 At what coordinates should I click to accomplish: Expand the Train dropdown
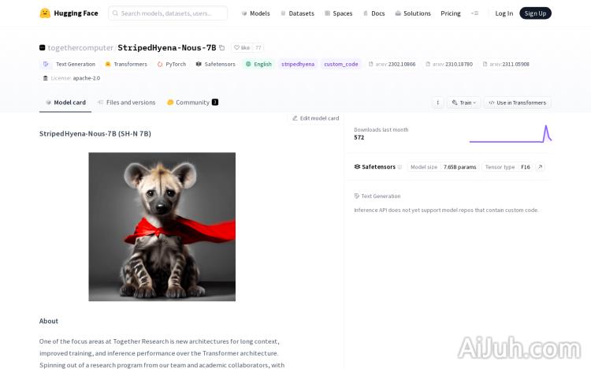coord(463,102)
